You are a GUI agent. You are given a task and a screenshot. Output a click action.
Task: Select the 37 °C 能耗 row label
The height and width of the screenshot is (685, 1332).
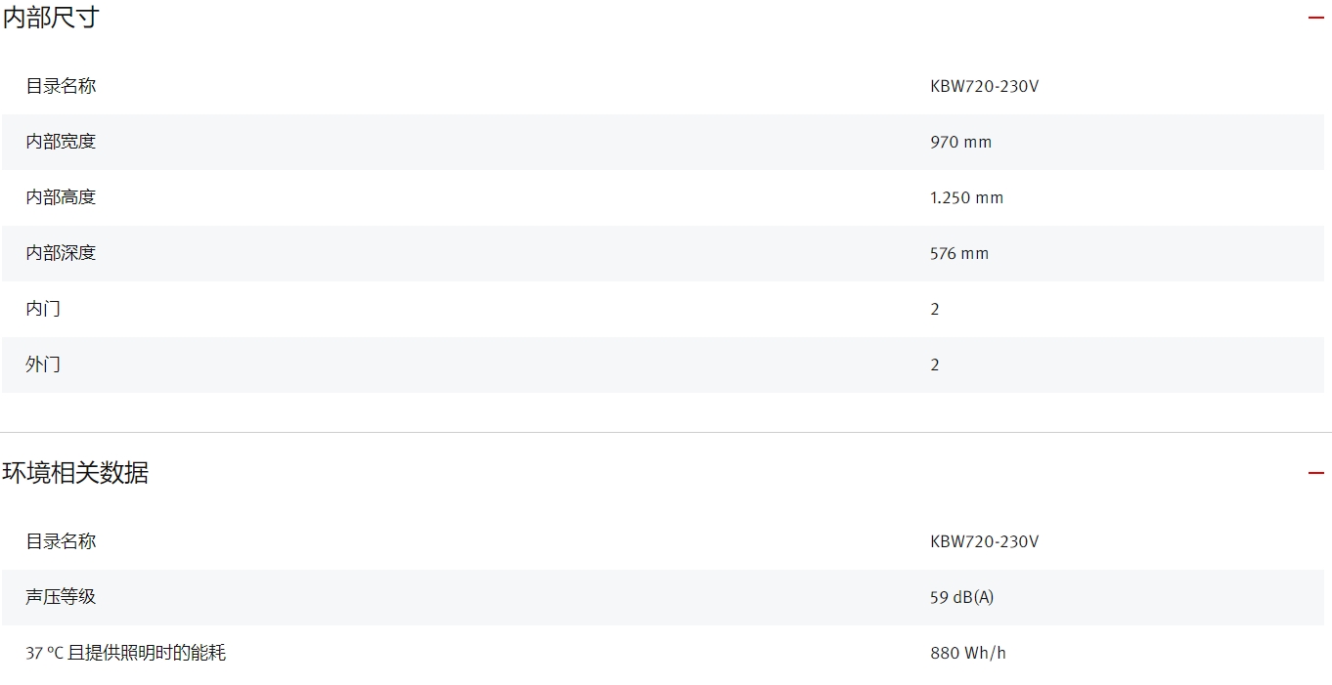(x=125, y=653)
